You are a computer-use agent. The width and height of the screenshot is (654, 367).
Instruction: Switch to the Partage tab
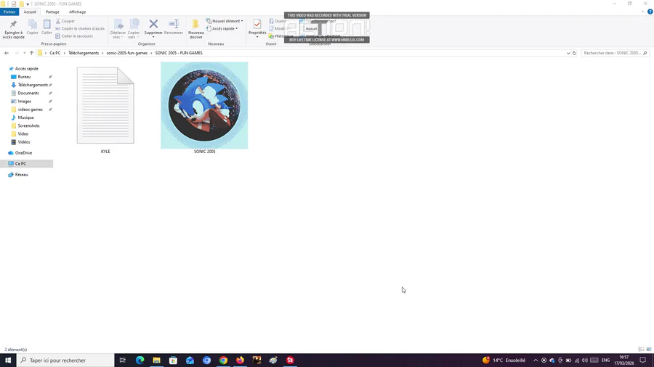[52, 12]
